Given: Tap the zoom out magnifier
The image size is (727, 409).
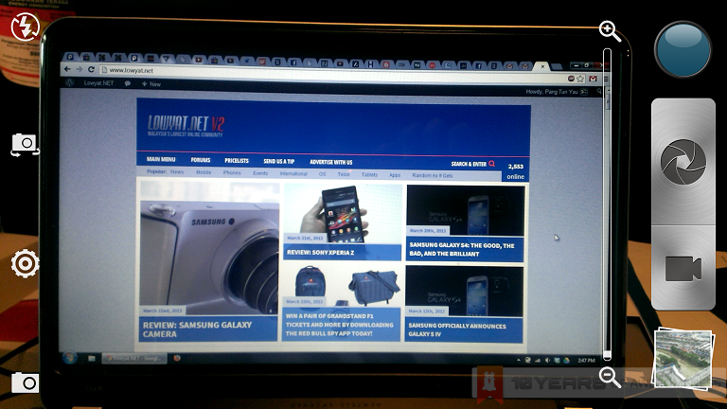Looking at the screenshot, I should [x=610, y=378].
